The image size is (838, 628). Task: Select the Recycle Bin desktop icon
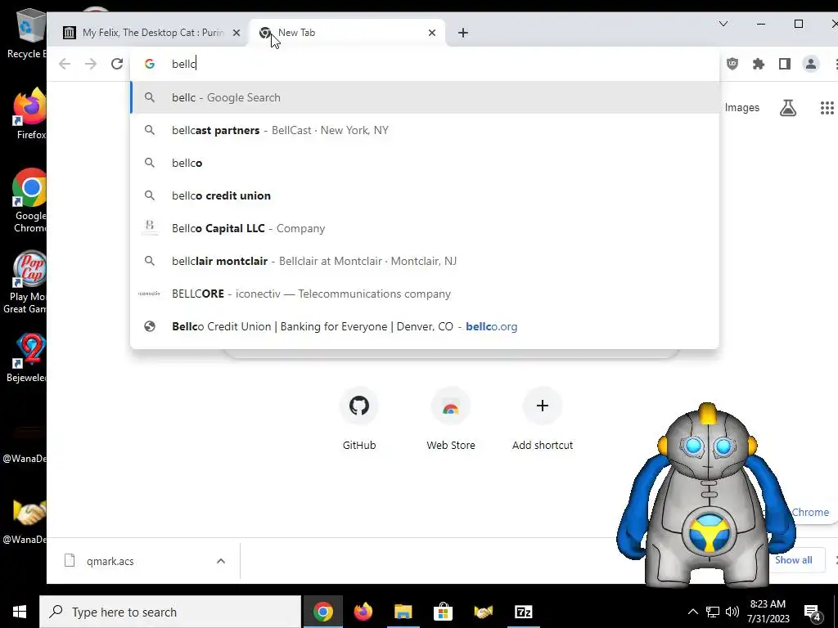tap(29, 33)
